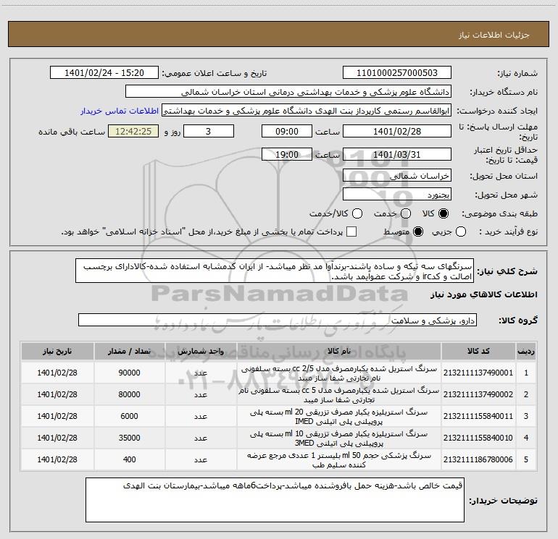
Task: Select the کالا/خدمت radio button
Action: (x=357, y=213)
